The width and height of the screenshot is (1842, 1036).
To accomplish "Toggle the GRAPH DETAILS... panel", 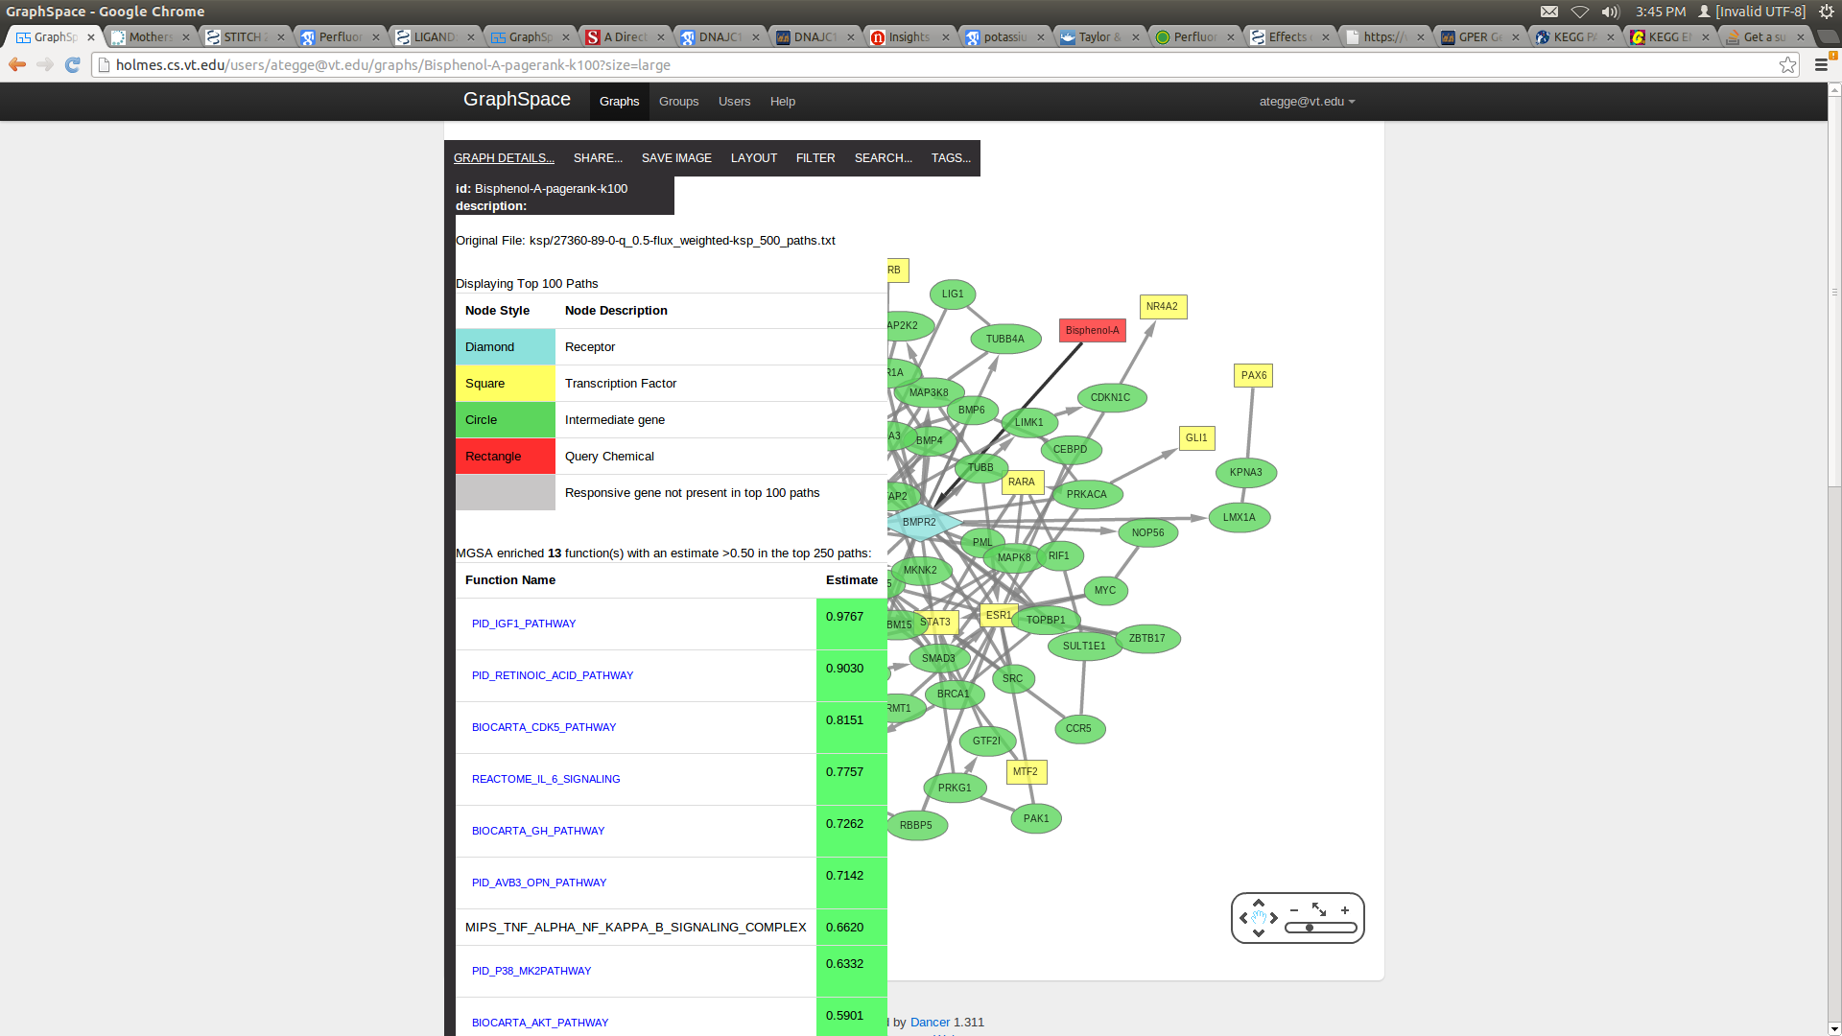I will tap(504, 158).
